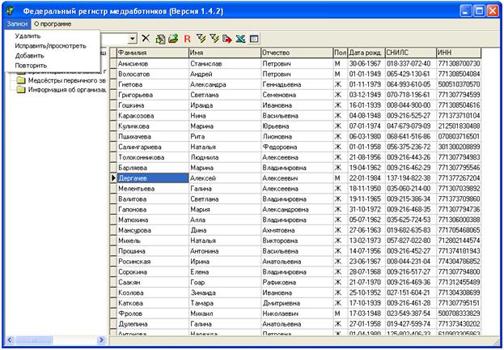
Task: Click the green open folder toolbar icon
Action: [174, 39]
